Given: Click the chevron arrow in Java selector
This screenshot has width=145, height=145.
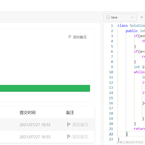Looking at the screenshot, I should [132, 18].
